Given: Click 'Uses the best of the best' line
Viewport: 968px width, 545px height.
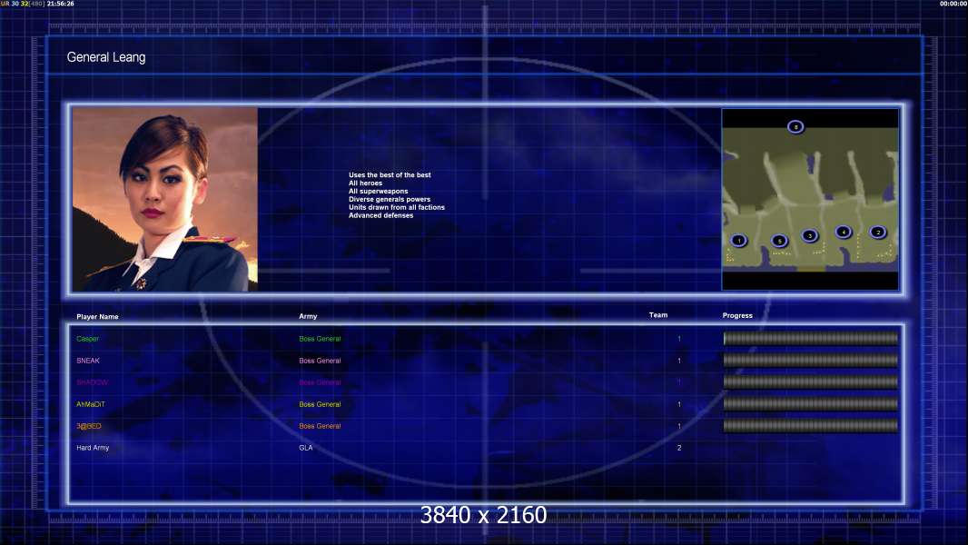Looking at the screenshot, I should click(x=390, y=175).
